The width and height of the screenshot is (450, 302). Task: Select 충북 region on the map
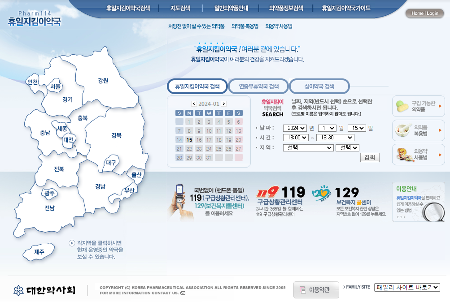click(83, 118)
